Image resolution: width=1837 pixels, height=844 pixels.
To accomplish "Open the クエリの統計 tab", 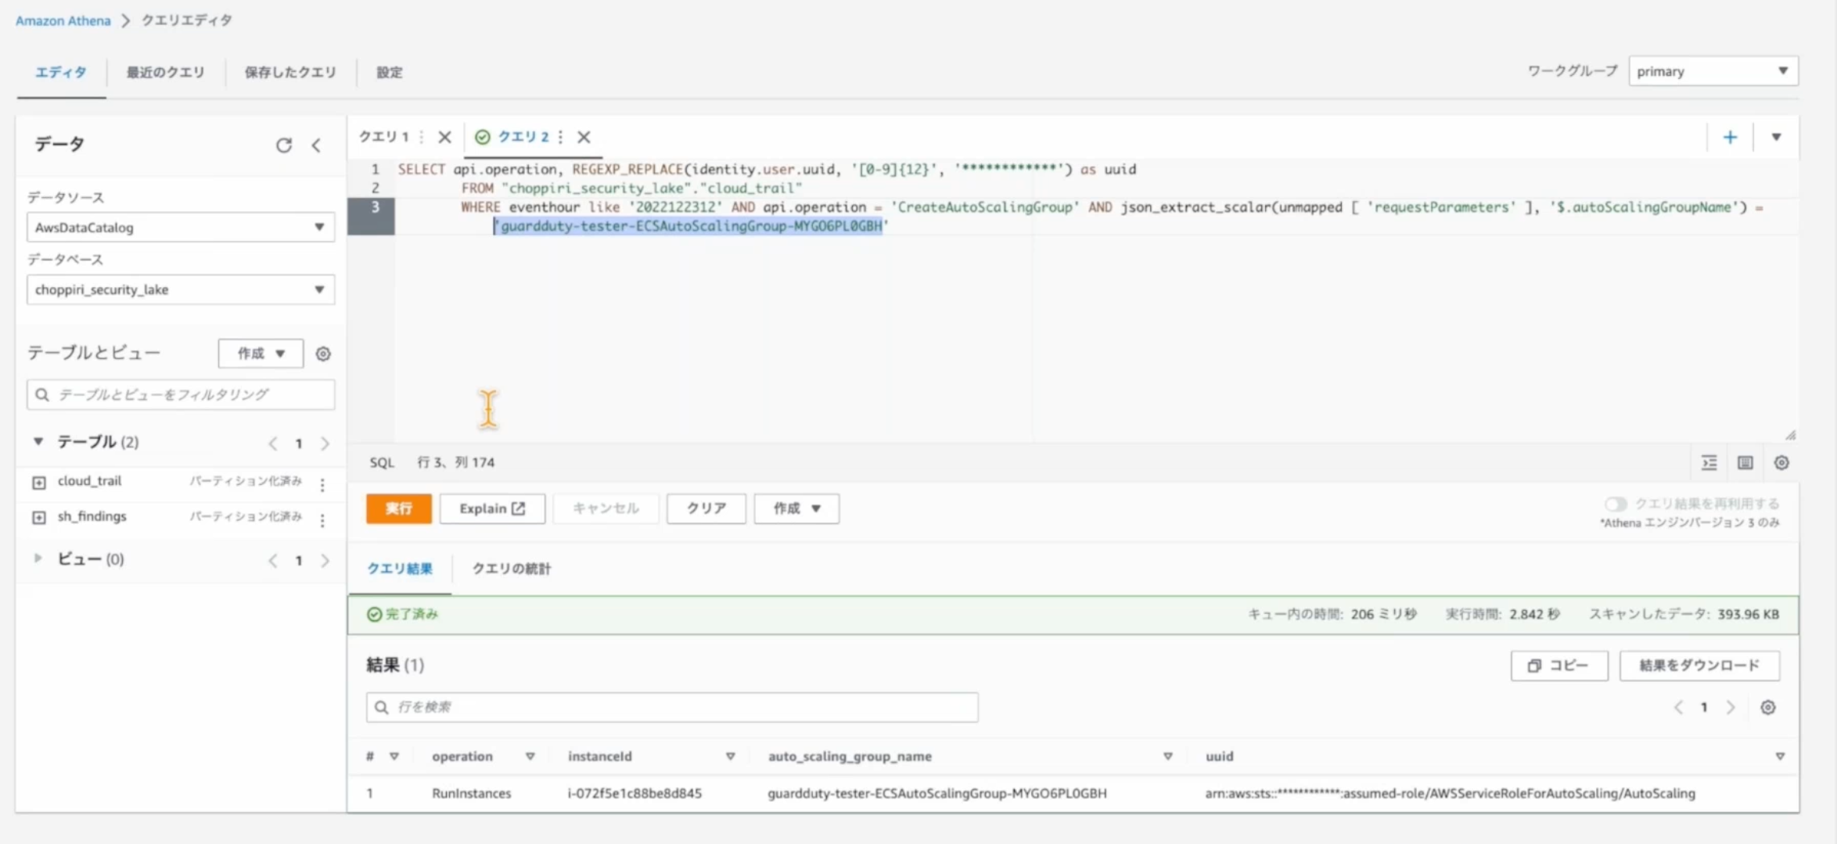I will pos(511,569).
